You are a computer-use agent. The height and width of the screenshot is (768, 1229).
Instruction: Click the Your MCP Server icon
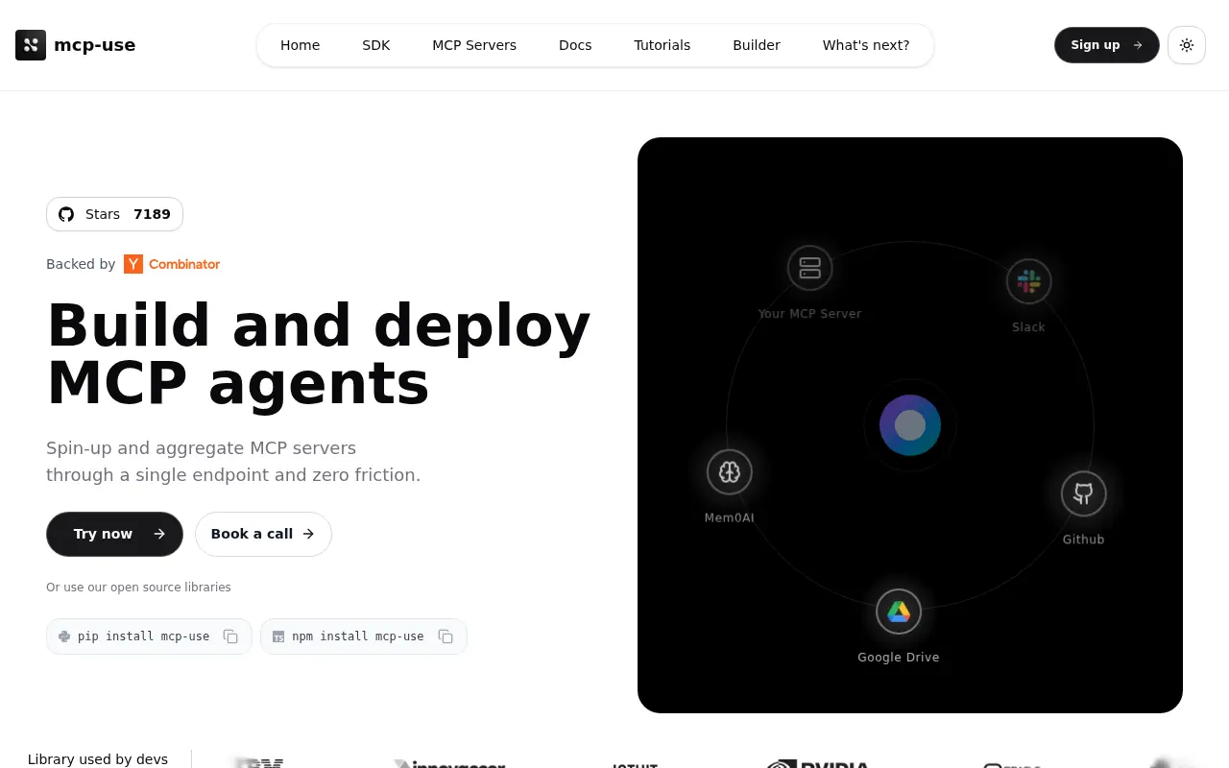[809, 268]
